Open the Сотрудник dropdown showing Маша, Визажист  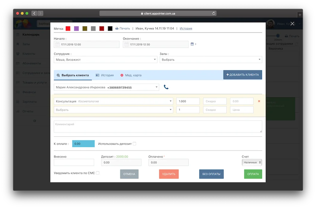106,60
